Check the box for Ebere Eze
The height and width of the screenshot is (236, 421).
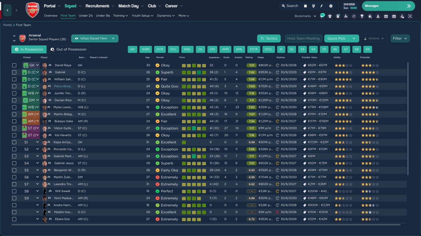(14, 219)
